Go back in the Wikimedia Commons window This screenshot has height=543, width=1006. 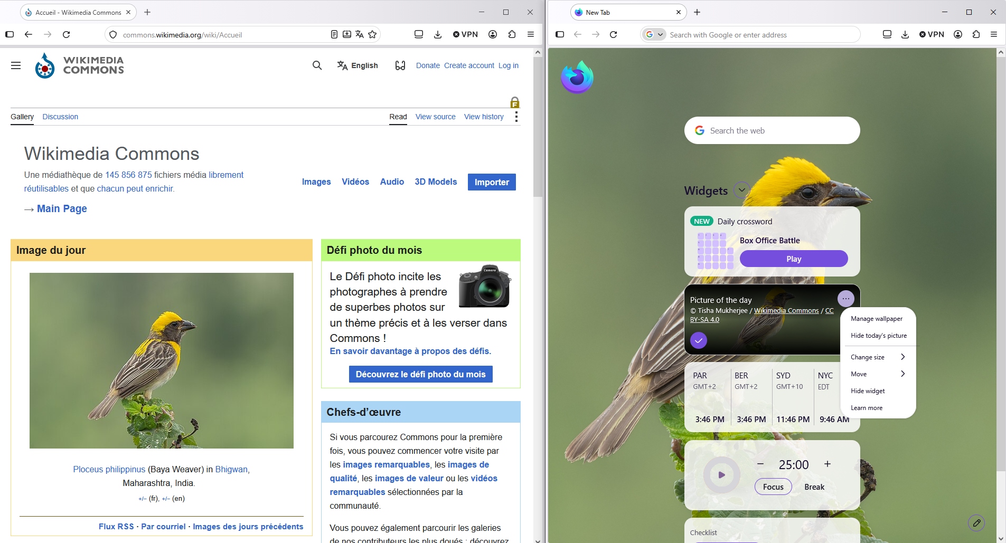click(x=29, y=34)
